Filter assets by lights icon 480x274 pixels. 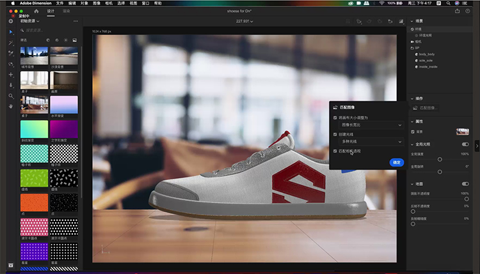pos(66,40)
